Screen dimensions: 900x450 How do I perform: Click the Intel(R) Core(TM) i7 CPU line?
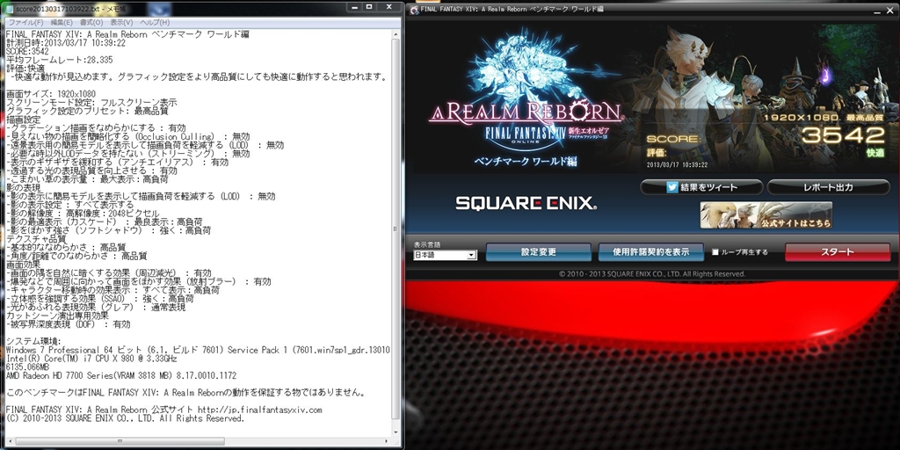(91, 359)
